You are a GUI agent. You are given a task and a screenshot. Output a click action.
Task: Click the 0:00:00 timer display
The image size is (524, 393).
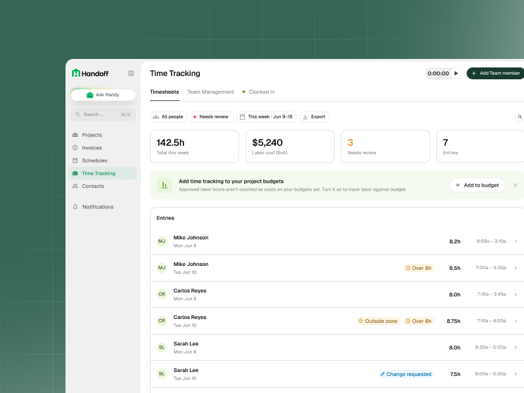[438, 73]
